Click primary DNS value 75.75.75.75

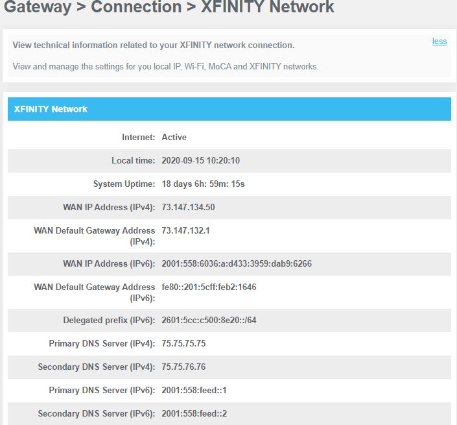coord(183,344)
